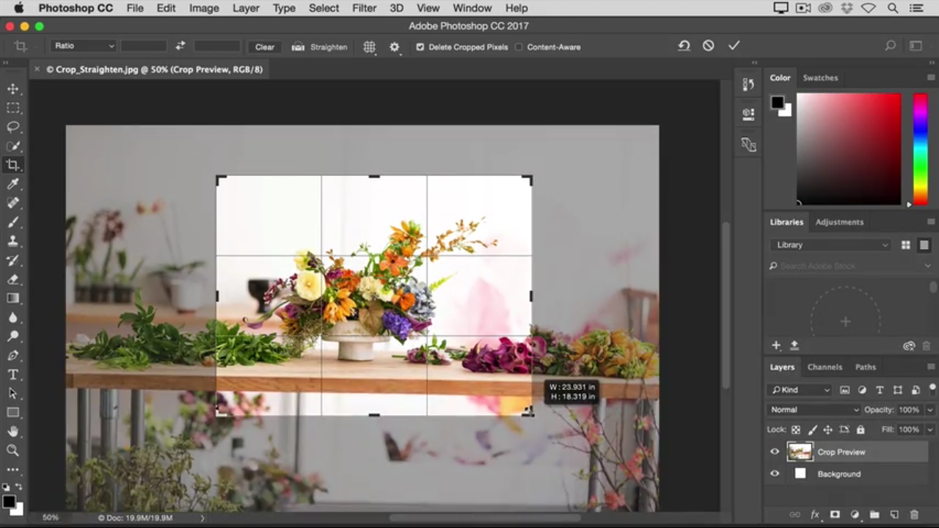Select the Horizontal Type tool
This screenshot has width=939, height=528.
coord(13,375)
